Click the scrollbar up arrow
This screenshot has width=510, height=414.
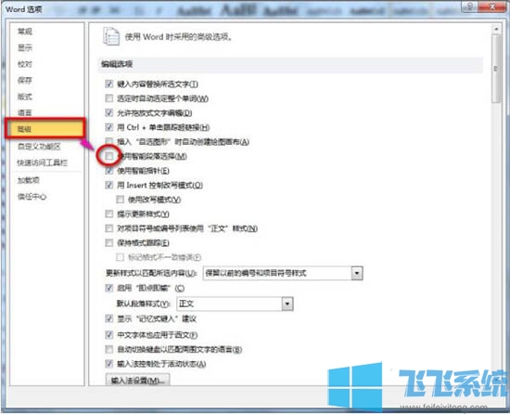click(496, 29)
